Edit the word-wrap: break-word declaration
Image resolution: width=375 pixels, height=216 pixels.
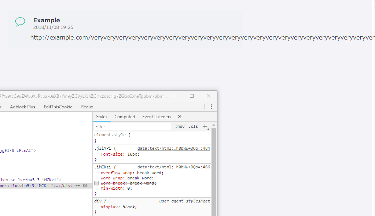coord(127,178)
